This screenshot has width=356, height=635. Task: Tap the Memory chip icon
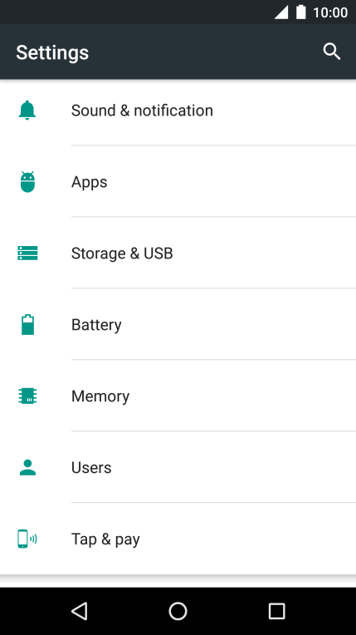pyautogui.click(x=27, y=396)
